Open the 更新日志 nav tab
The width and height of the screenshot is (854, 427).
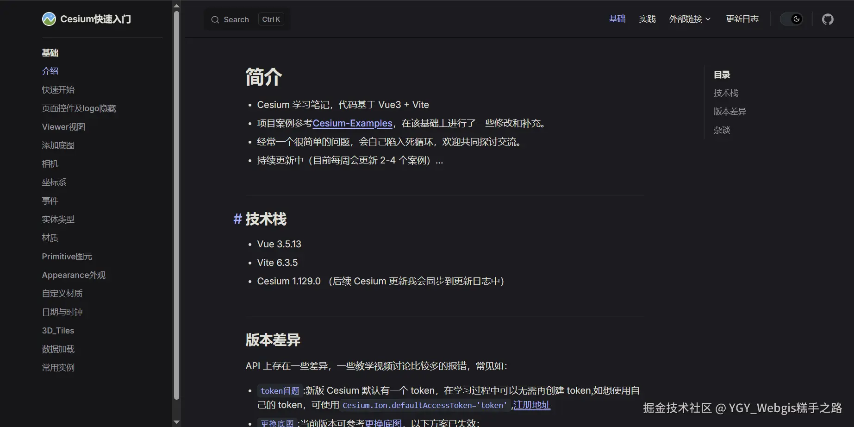coord(742,19)
